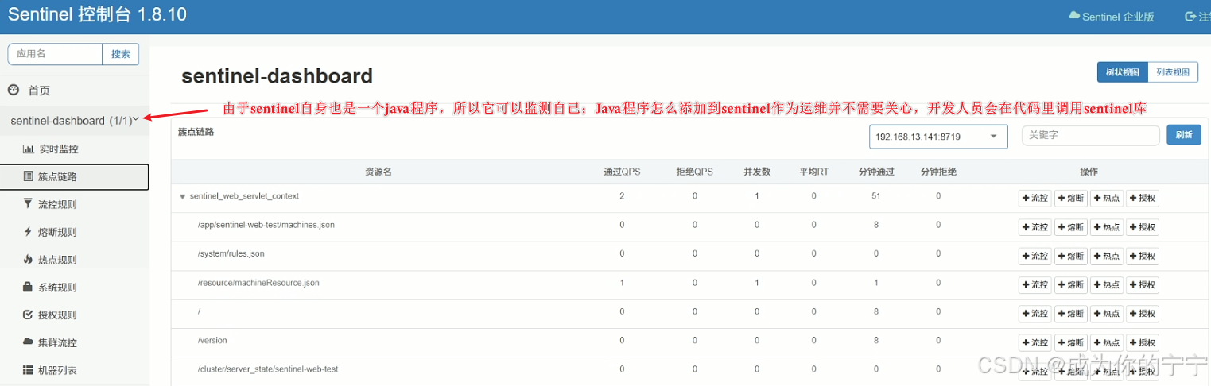1211x386 pixels.
Task: Click the machine list grid icon
Action: click(x=29, y=370)
